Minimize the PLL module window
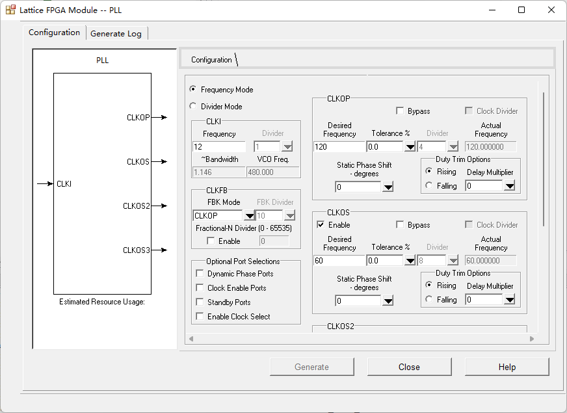Viewport: 567px width, 413px height. 492,10
